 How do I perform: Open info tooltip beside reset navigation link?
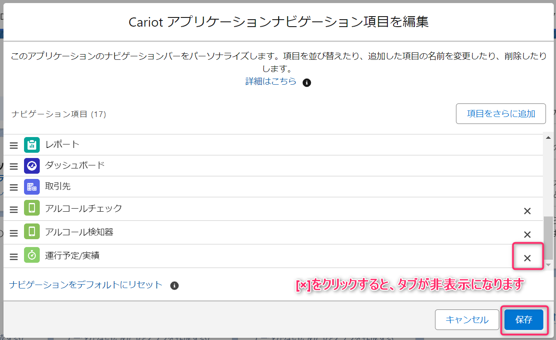[174, 286]
